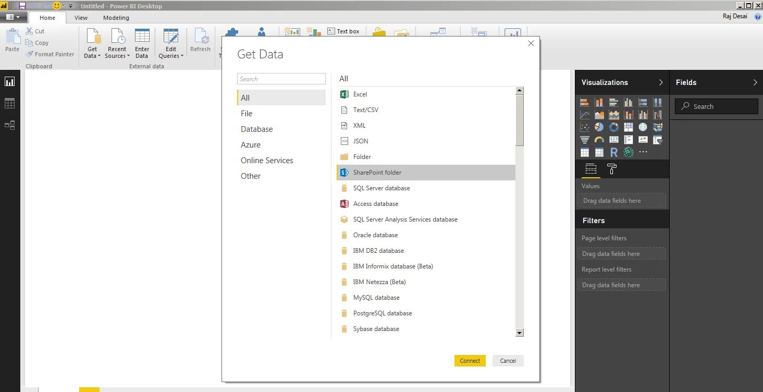Select the slicer visualization

coord(658,140)
